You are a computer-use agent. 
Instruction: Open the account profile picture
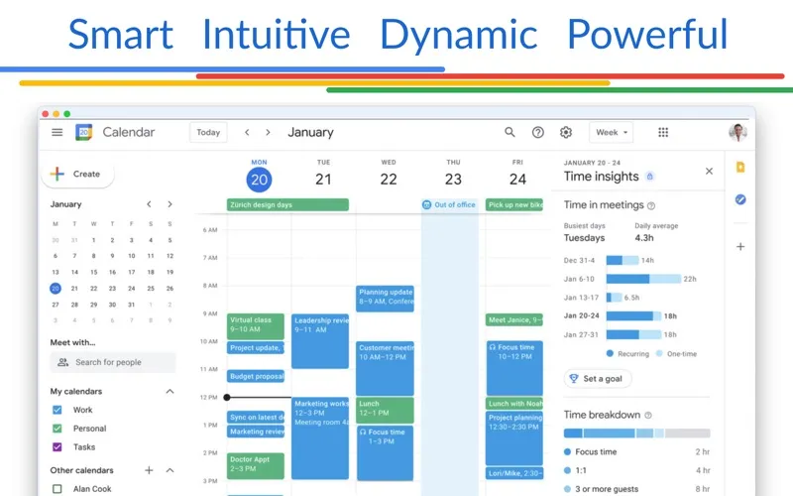[x=737, y=132]
